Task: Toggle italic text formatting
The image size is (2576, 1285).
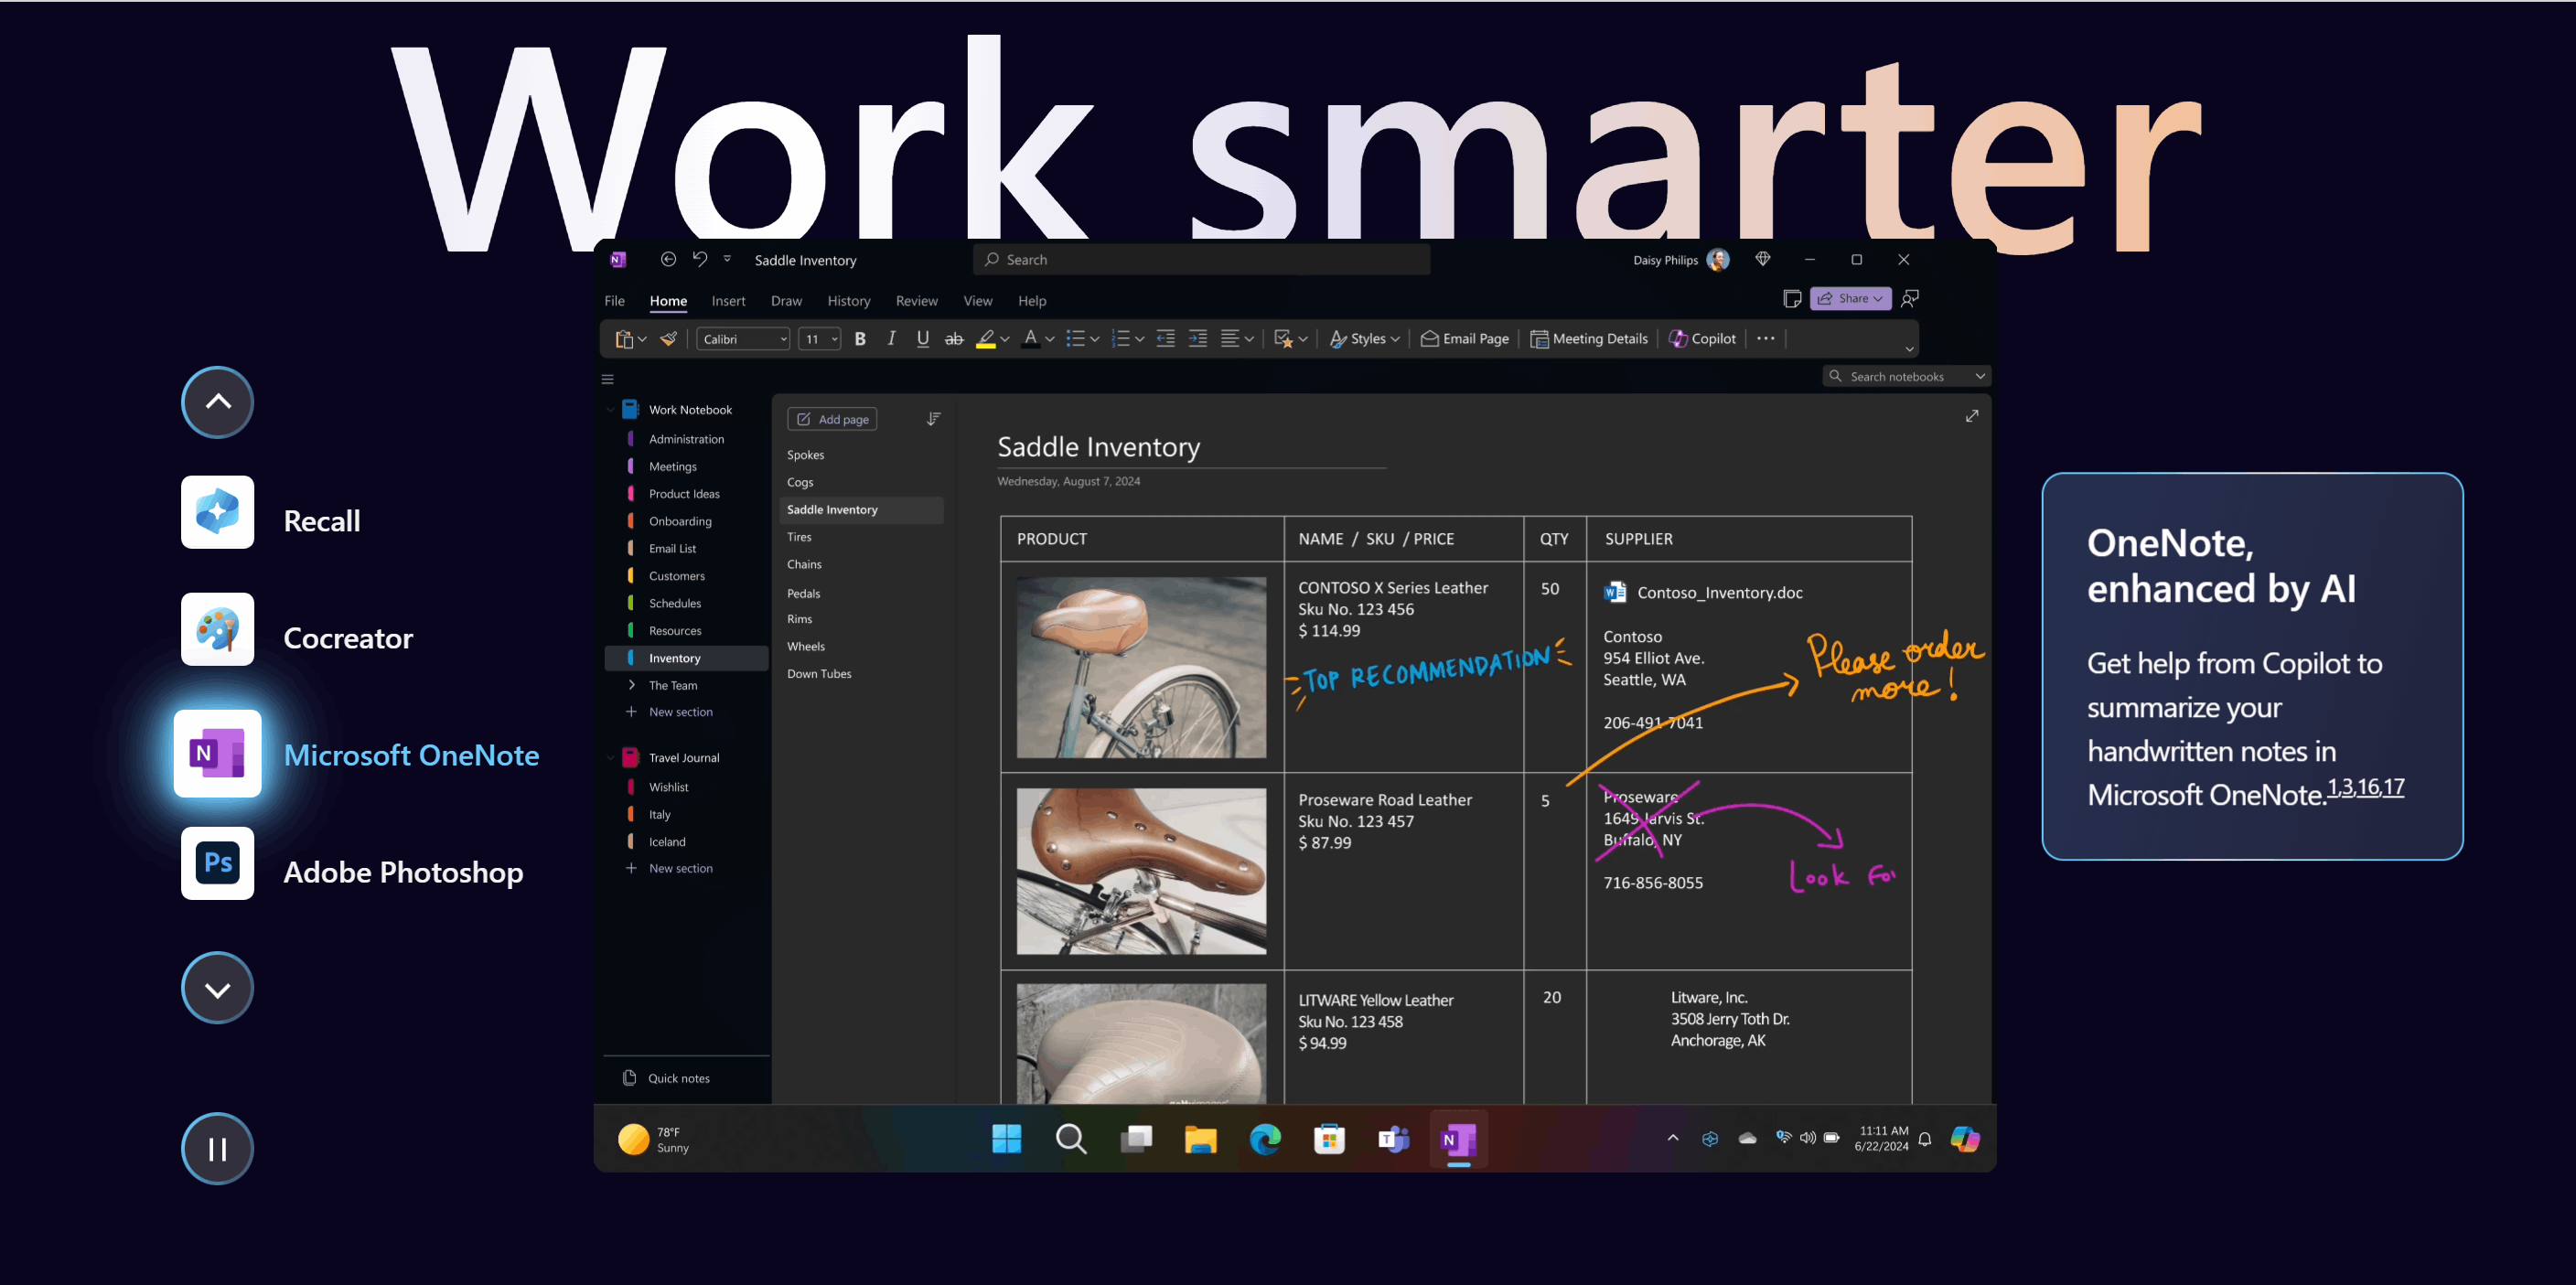Action: pyautogui.click(x=891, y=339)
